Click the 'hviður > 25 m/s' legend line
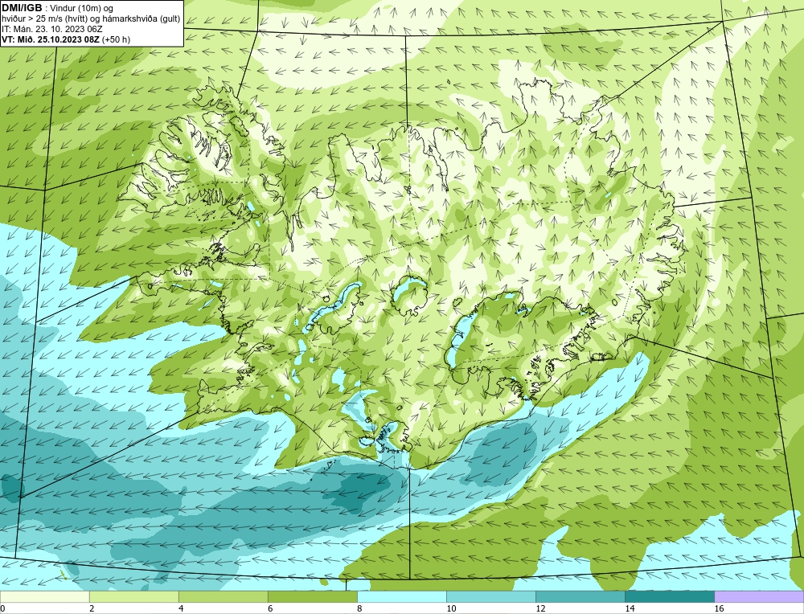Viewport: 804px width, 614px height. [91, 19]
